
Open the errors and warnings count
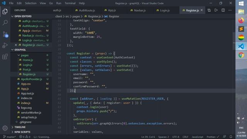tap(25, 137)
